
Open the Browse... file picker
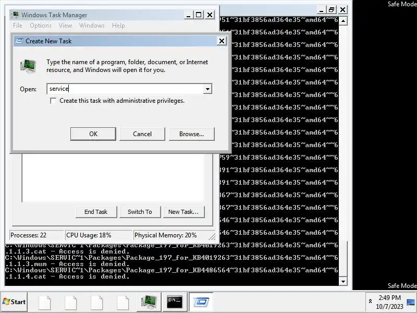[x=191, y=134]
